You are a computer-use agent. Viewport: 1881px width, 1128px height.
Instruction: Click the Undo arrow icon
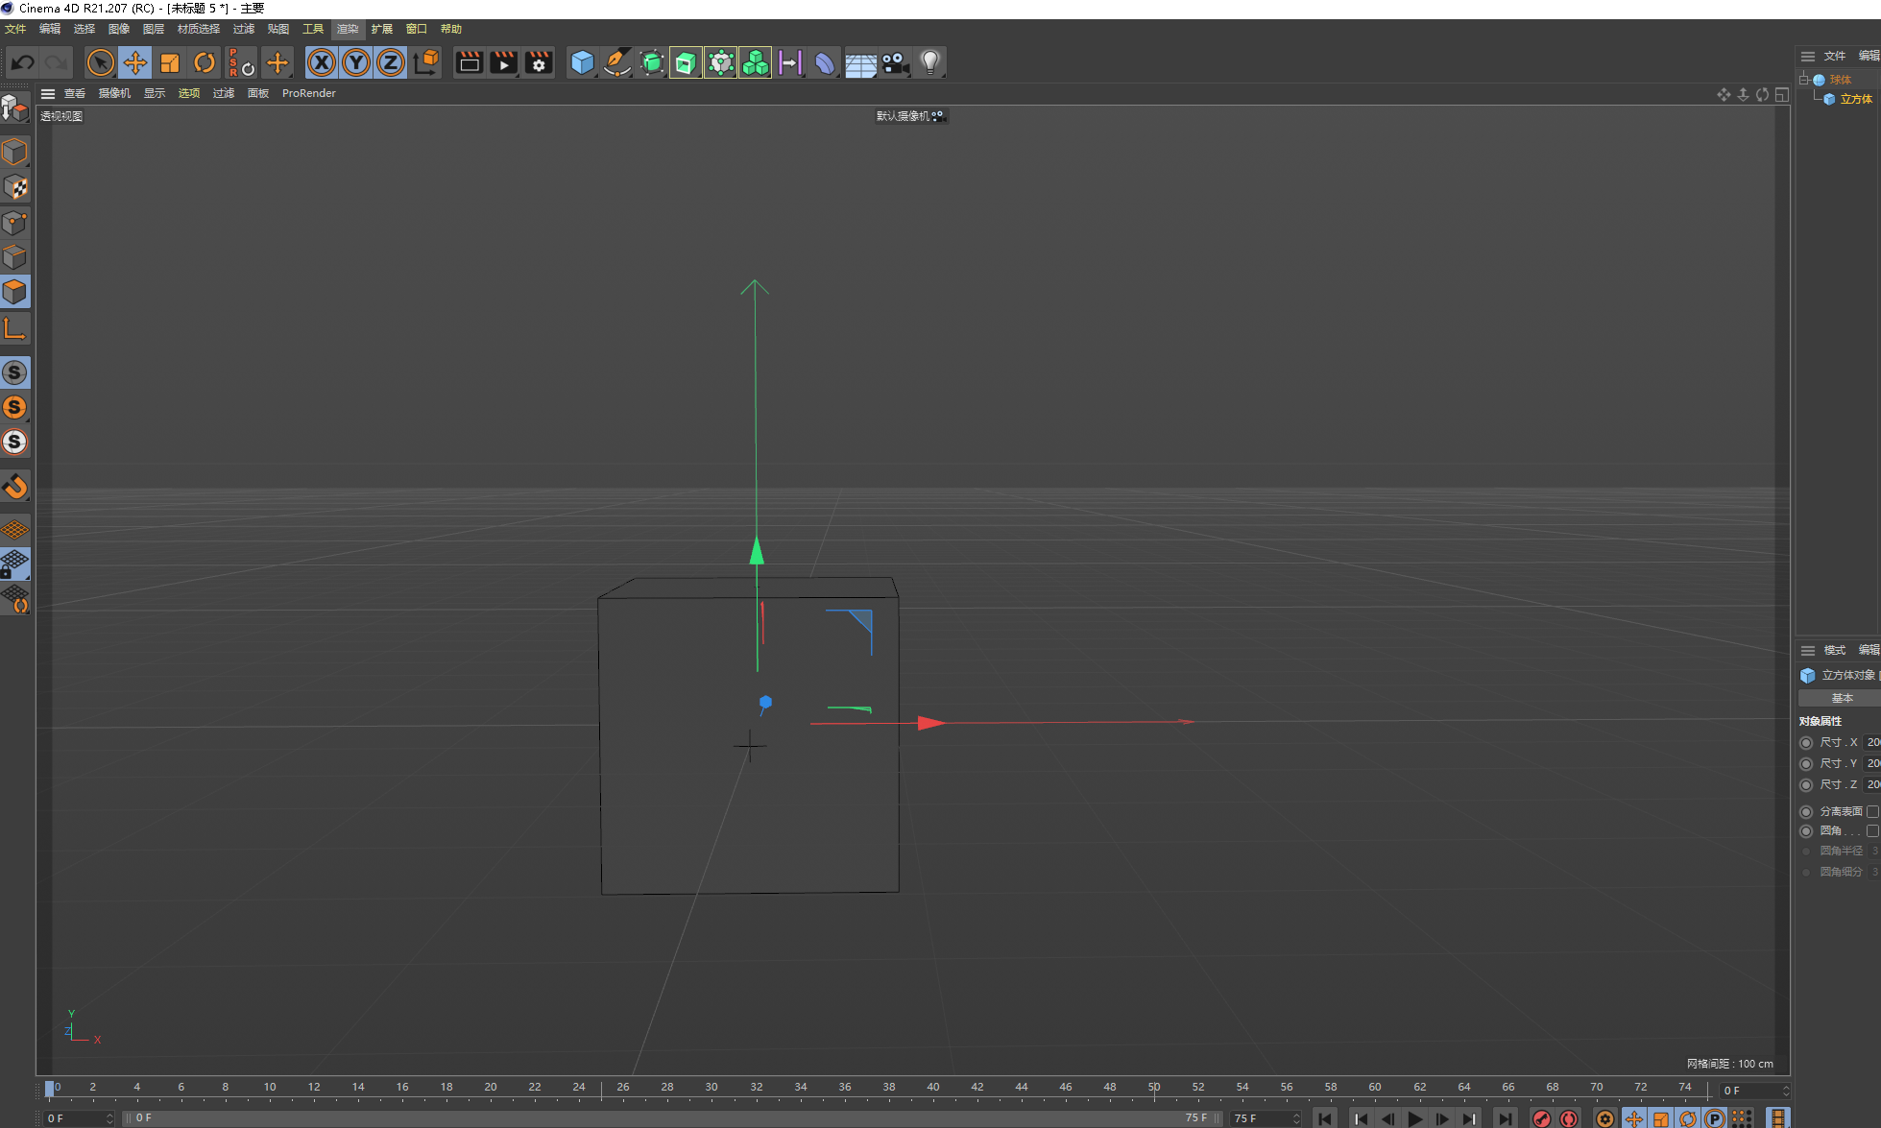23,63
